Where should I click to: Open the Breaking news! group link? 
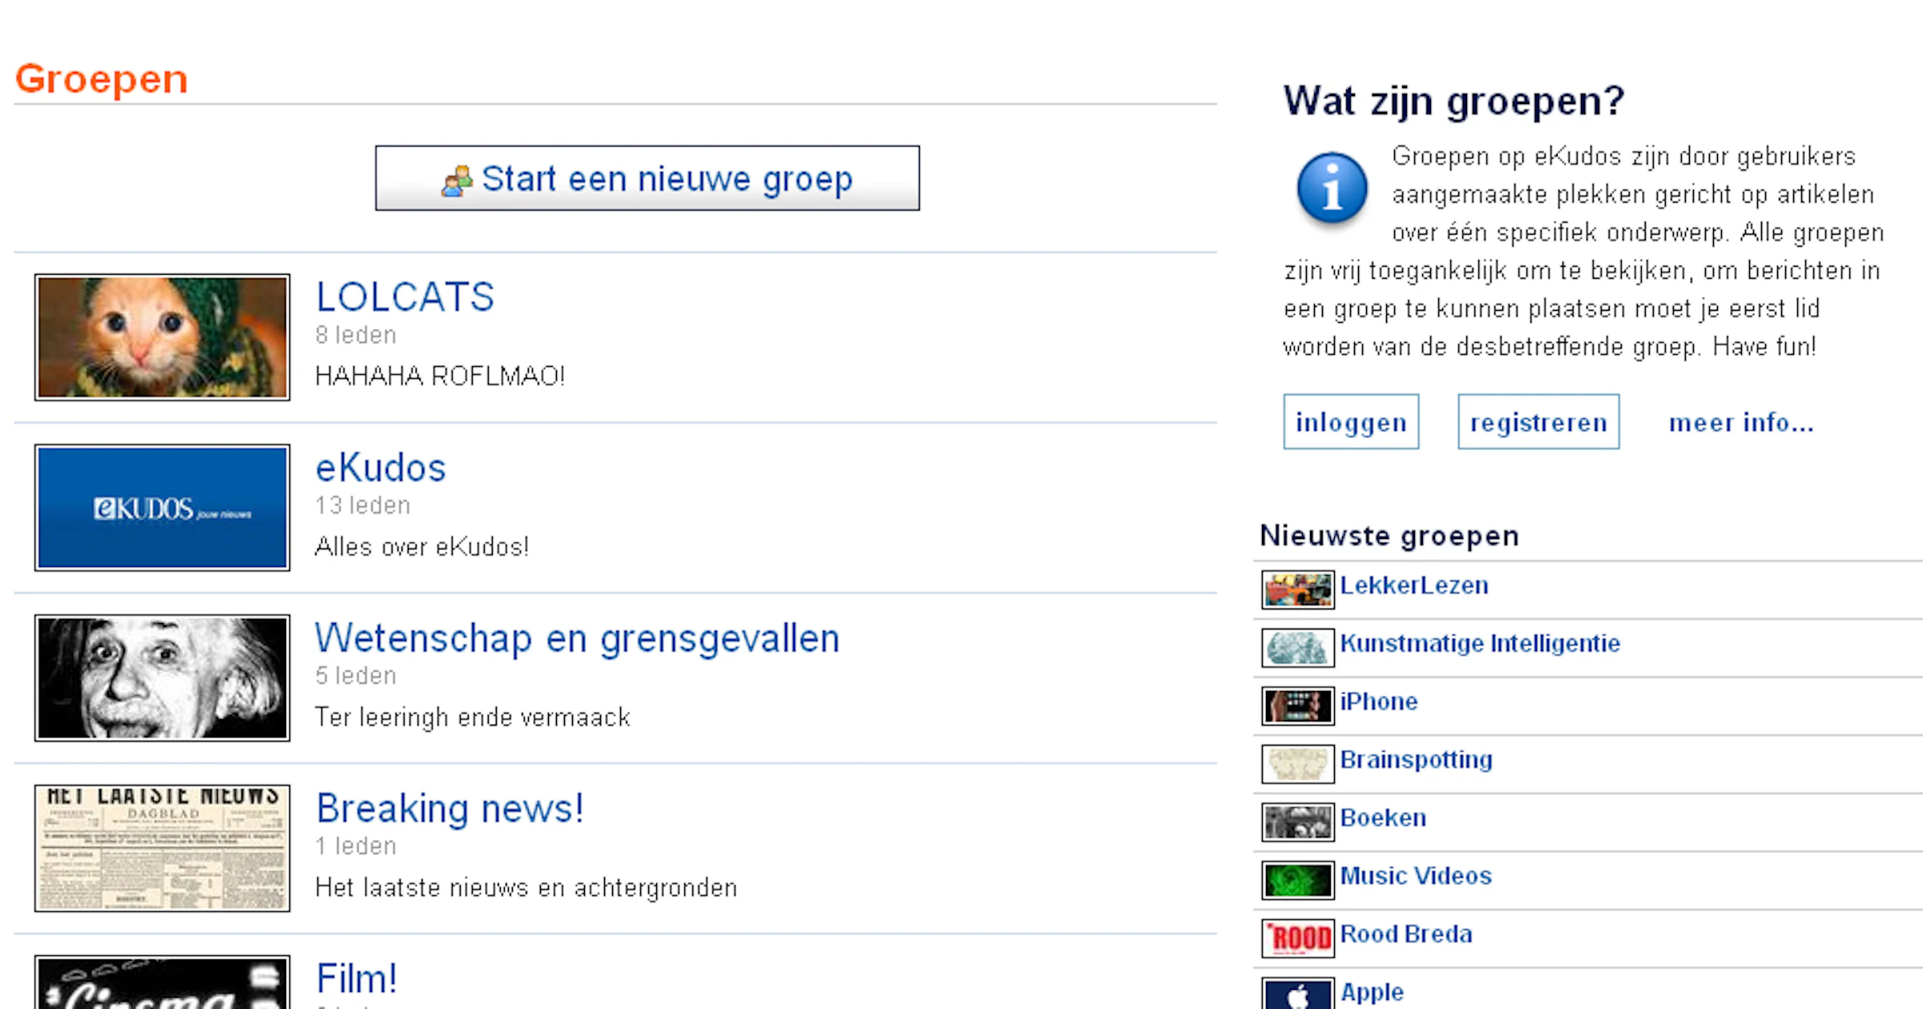coord(450,809)
